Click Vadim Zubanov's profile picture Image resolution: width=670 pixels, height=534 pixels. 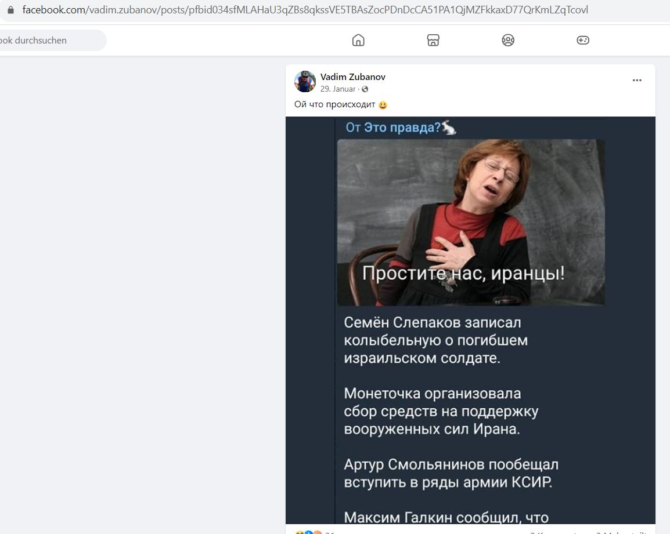point(305,82)
